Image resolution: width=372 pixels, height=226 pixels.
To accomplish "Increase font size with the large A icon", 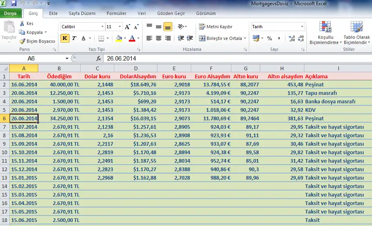I will [127, 27].
